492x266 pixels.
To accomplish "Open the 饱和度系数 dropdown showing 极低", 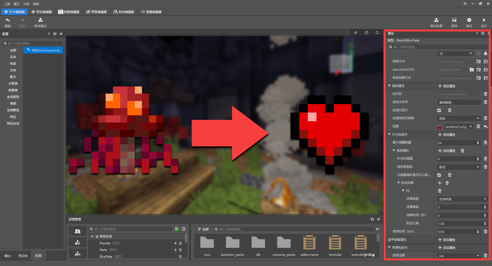I will point(459,167).
